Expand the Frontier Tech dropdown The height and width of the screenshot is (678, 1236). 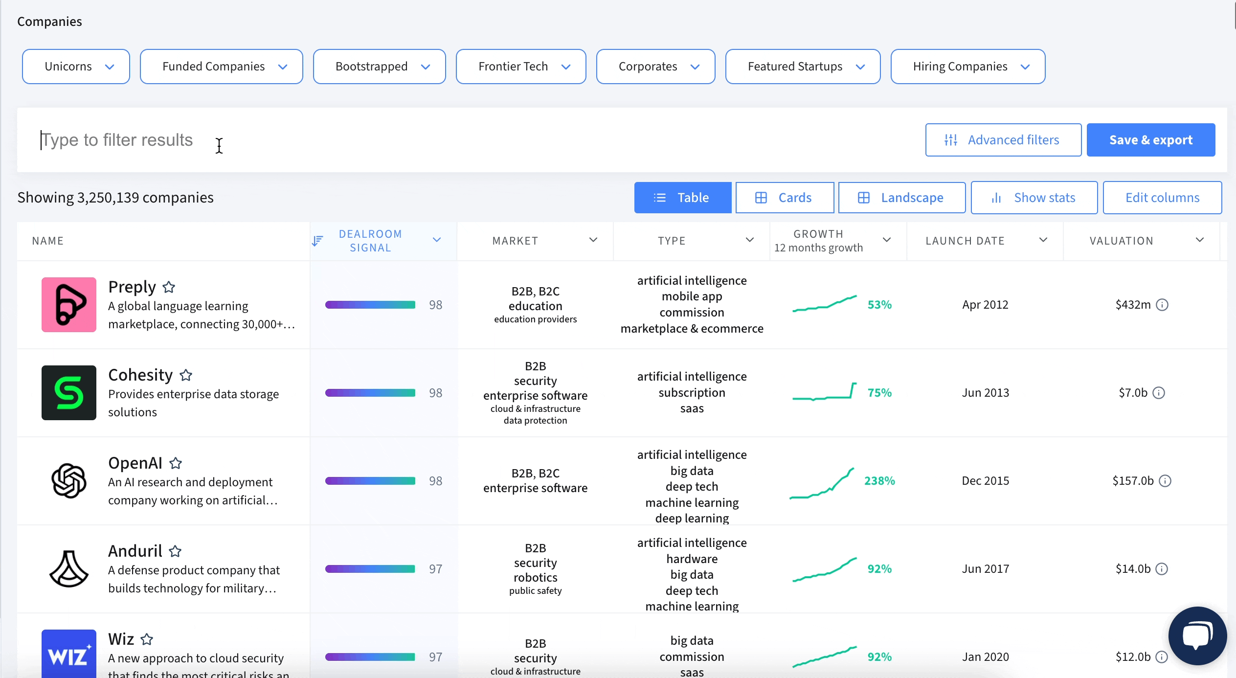coord(521,67)
